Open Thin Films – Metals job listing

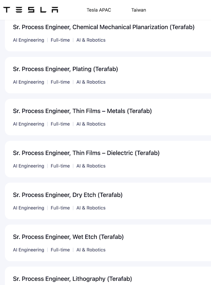82,111
